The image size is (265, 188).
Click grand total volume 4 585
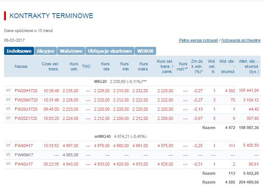(x=230, y=182)
